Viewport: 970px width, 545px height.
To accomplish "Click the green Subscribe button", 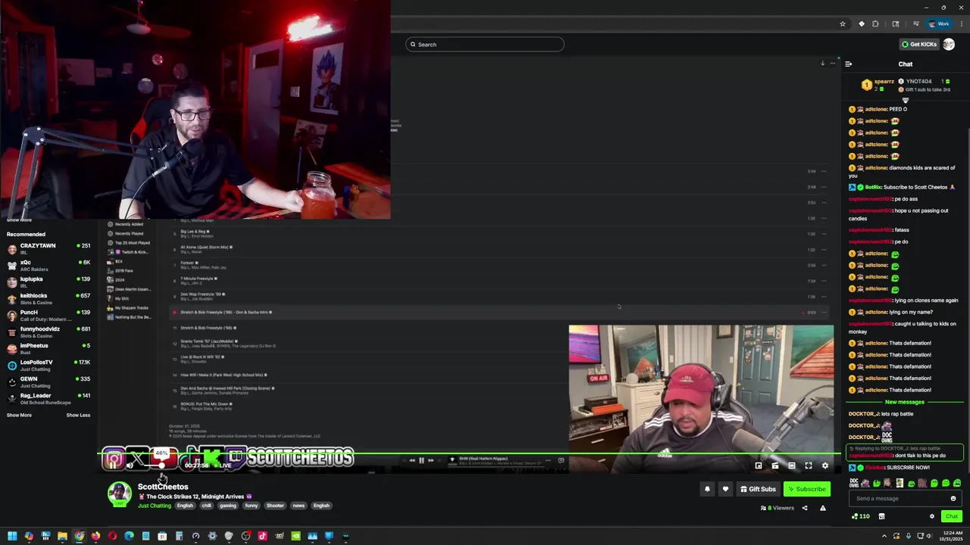I will 806,489.
